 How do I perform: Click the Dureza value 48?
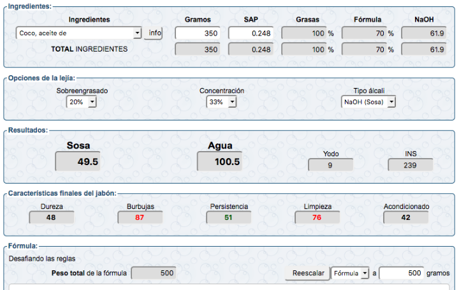[x=52, y=217]
